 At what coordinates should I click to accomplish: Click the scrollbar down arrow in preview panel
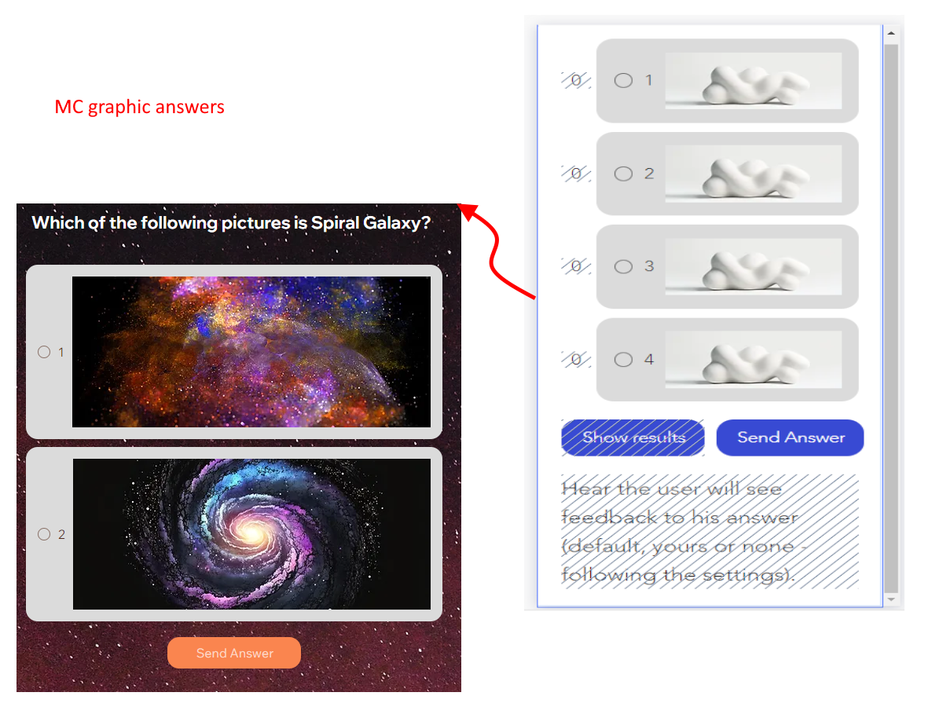click(x=891, y=599)
